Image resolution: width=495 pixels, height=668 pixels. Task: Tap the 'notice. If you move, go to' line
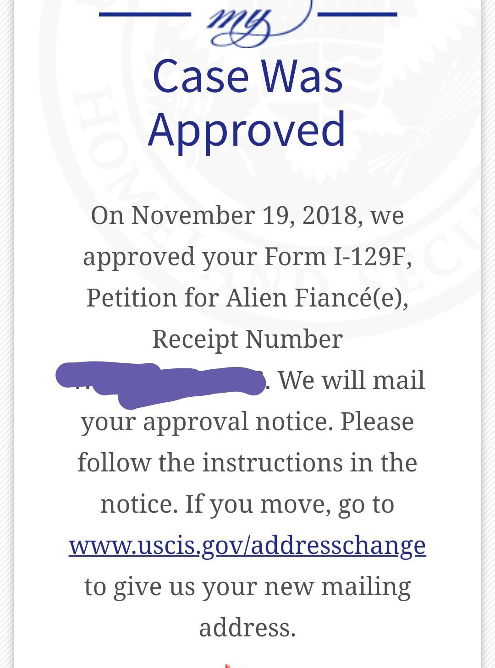coord(247,504)
